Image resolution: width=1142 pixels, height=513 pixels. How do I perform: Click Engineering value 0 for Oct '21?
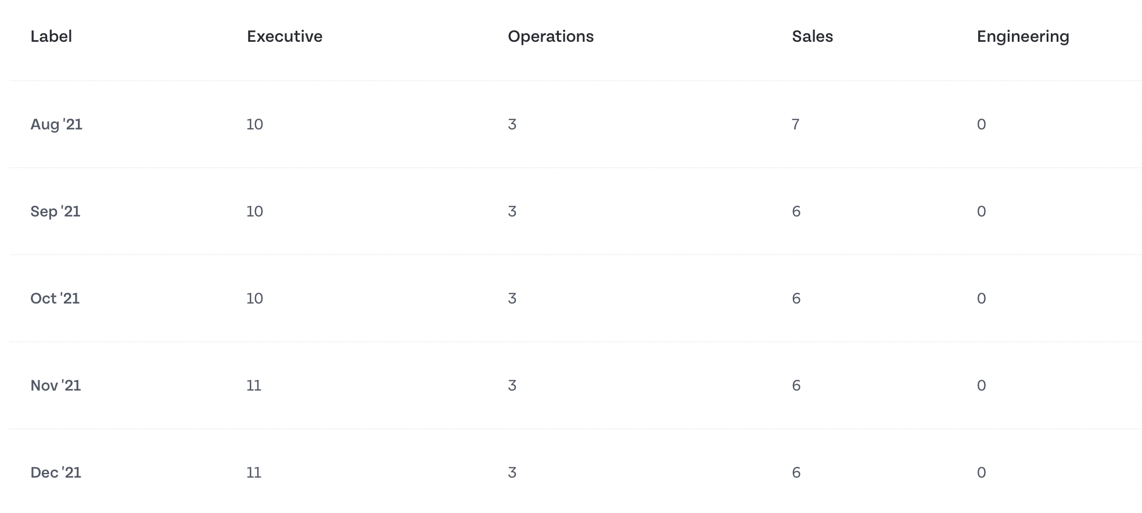981,298
